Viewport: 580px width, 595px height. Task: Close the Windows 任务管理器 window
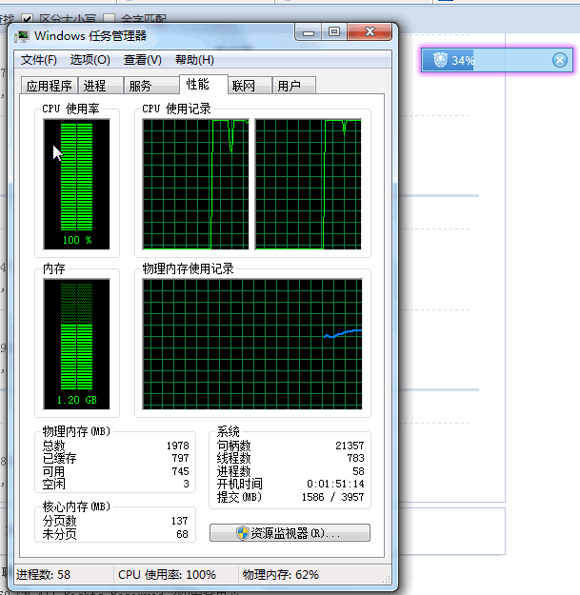tap(370, 31)
